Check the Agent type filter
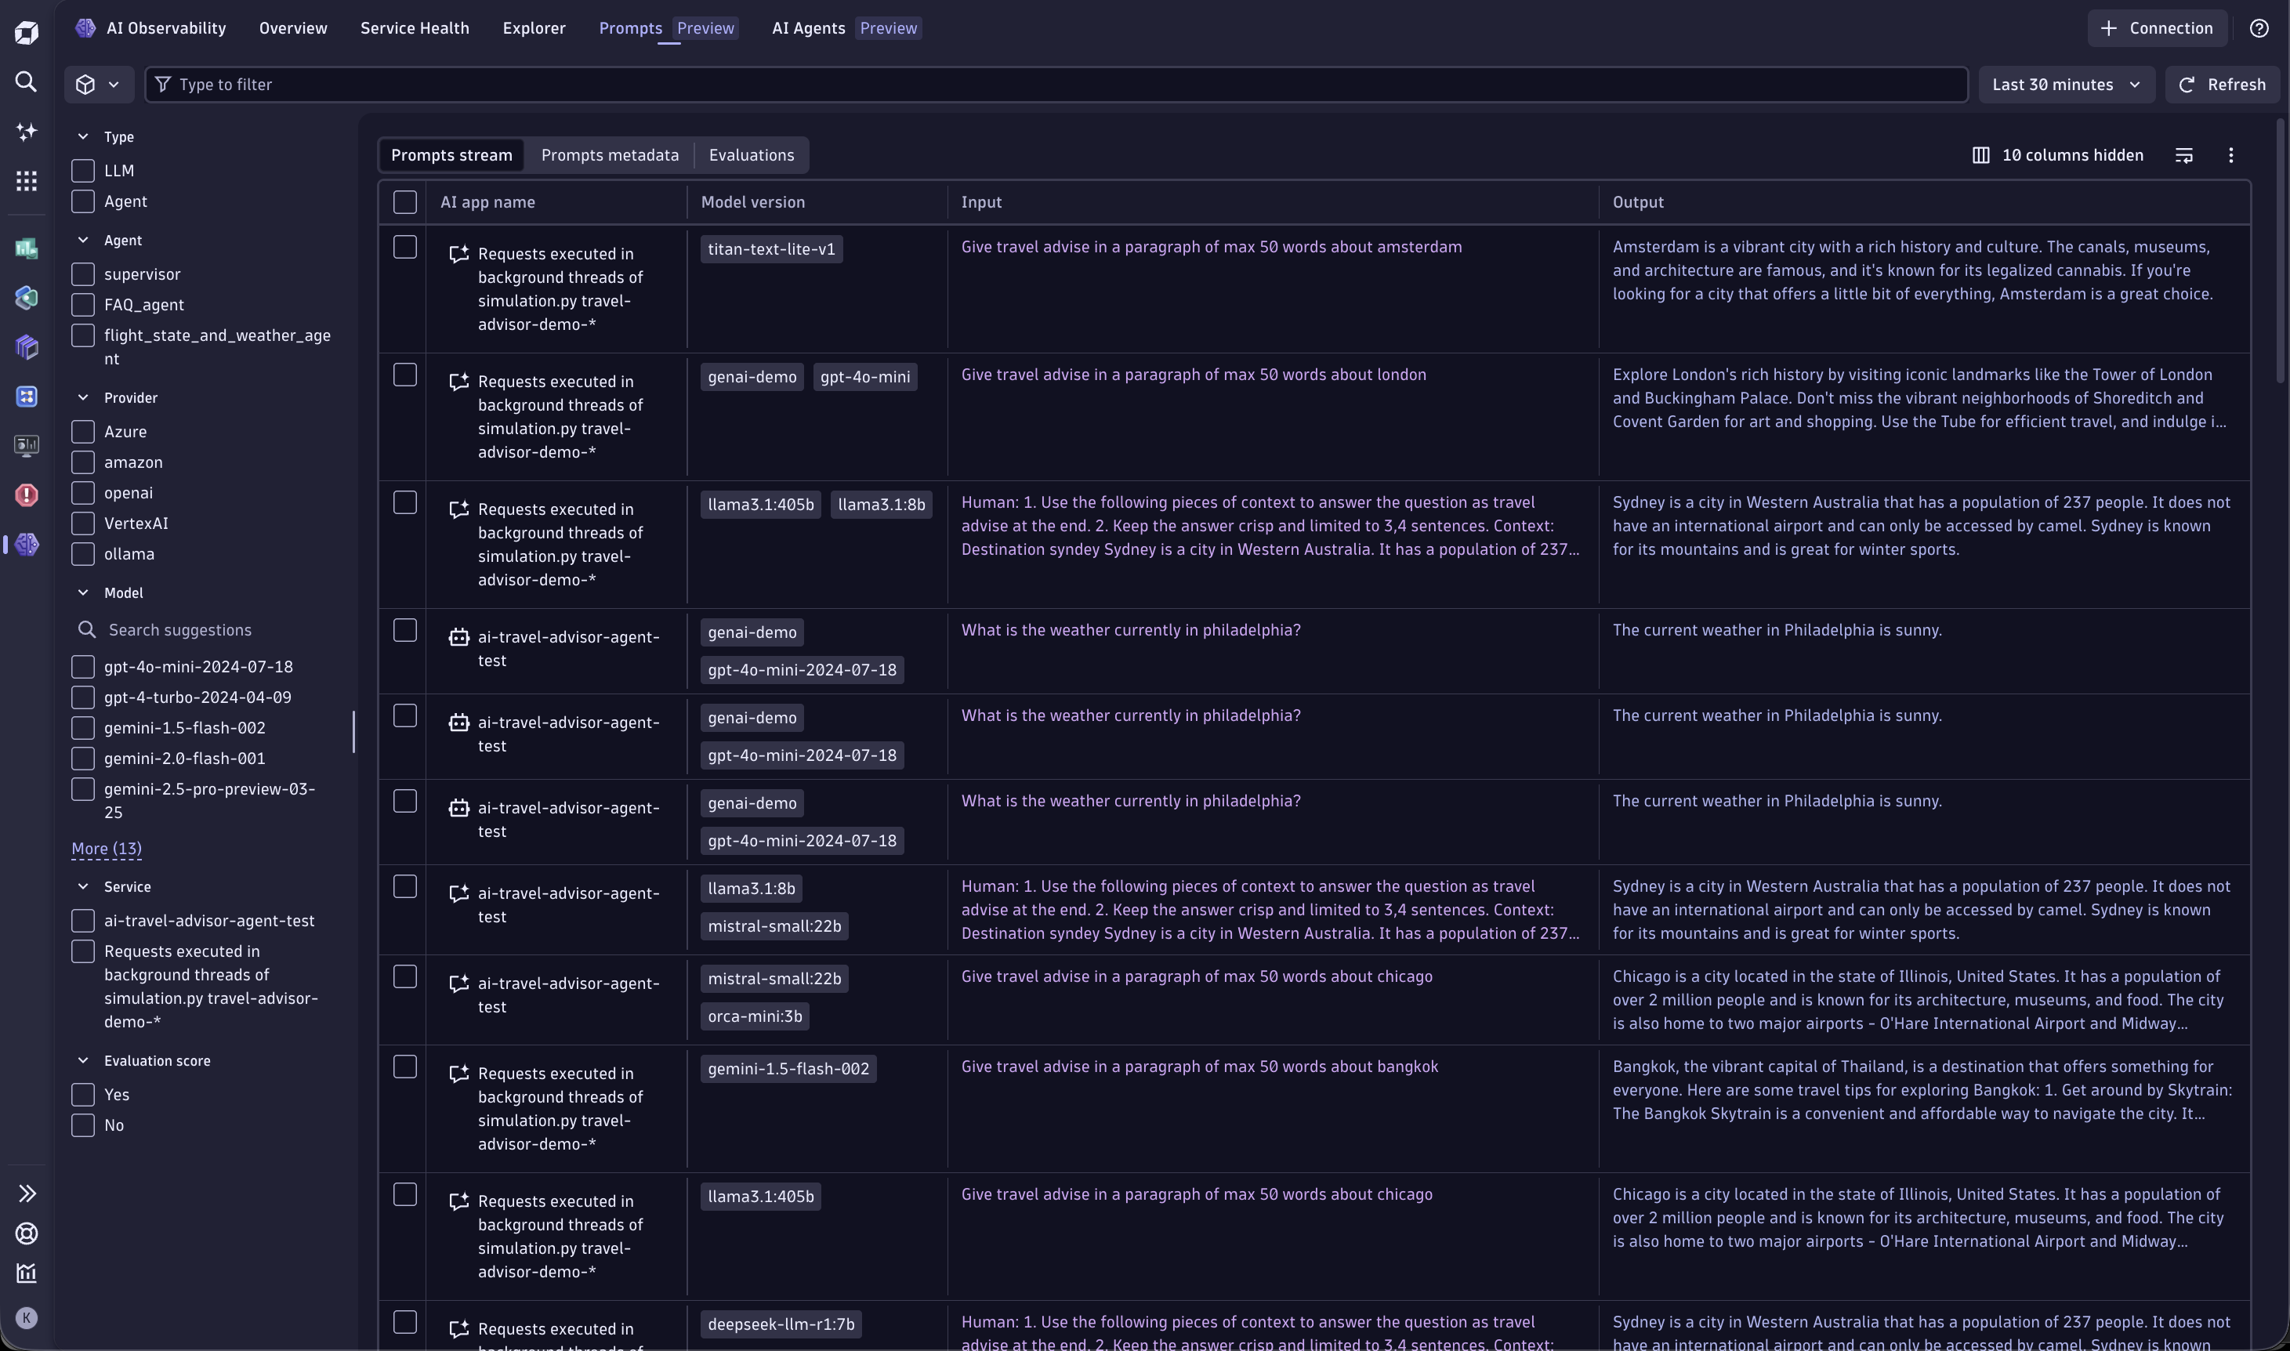 [83, 201]
